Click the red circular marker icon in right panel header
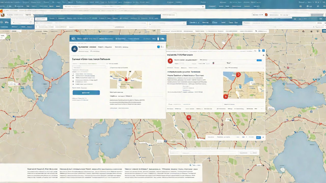The width and height of the screenshot is (326, 183). coord(170,61)
